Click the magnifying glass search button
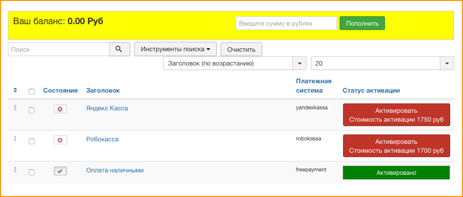This screenshot has height=197, width=463. [119, 49]
